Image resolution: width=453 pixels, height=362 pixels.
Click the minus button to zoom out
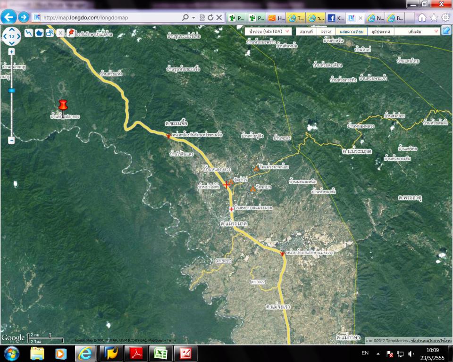11,140
